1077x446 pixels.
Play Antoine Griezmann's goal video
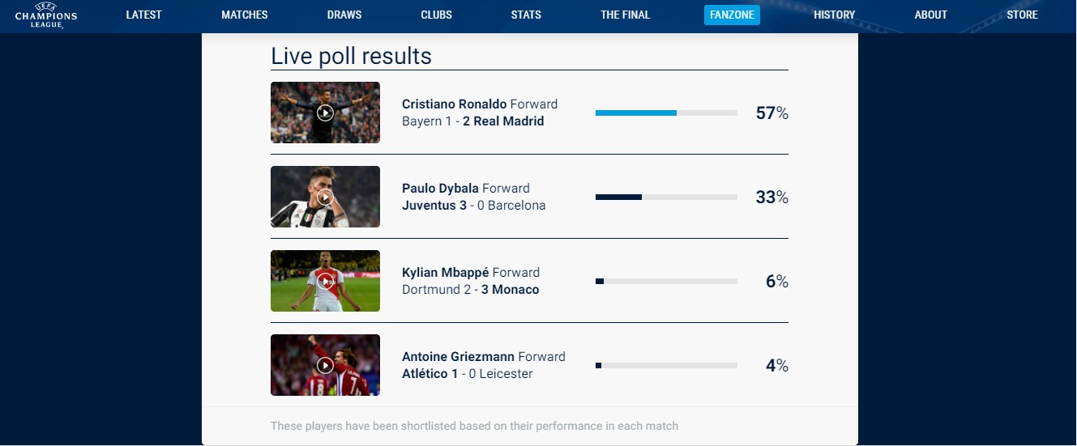(325, 365)
